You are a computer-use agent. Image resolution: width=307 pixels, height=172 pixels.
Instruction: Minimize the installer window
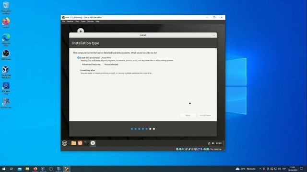pos(214,35)
